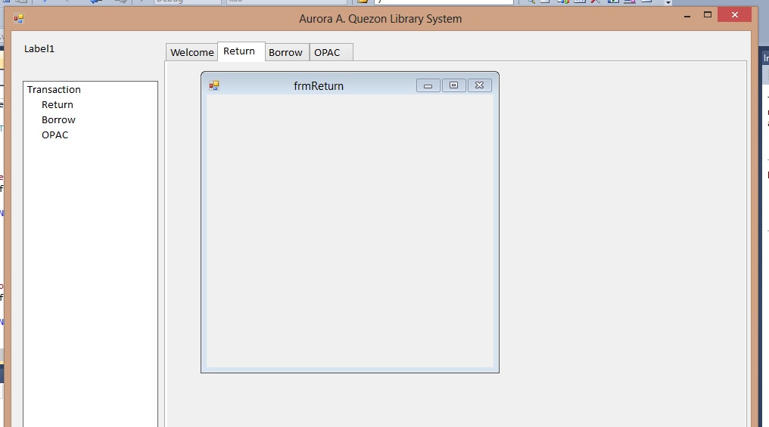The image size is (769, 427).
Task: Close the Aurora A. Quezon Library System window
Action: coord(735,14)
